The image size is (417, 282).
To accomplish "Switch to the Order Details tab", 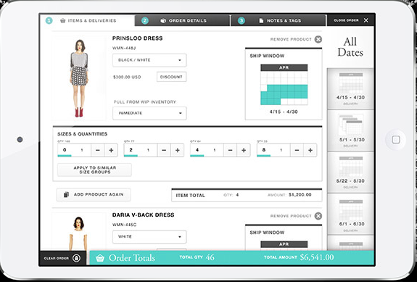I will (x=183, y=20).
